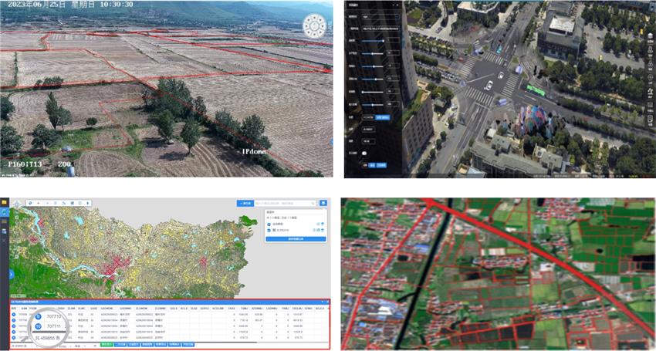Click the green tab below the attribute table

coord(106,345)
